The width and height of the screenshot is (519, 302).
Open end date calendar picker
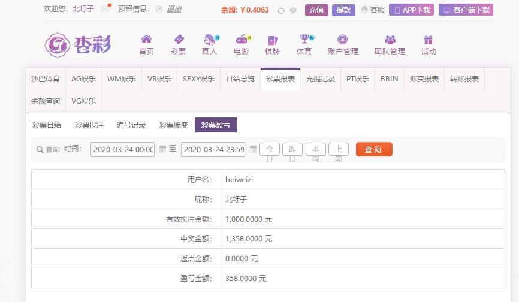pos(254,149)
